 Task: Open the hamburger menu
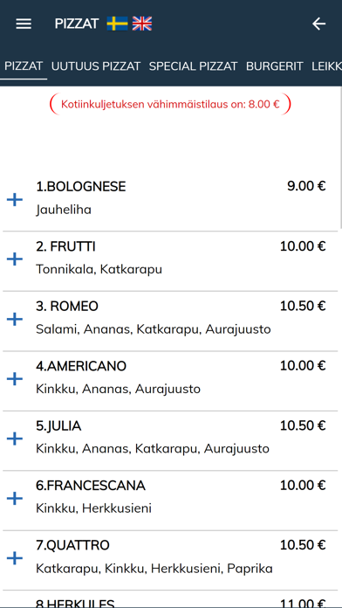coord(24,24)
